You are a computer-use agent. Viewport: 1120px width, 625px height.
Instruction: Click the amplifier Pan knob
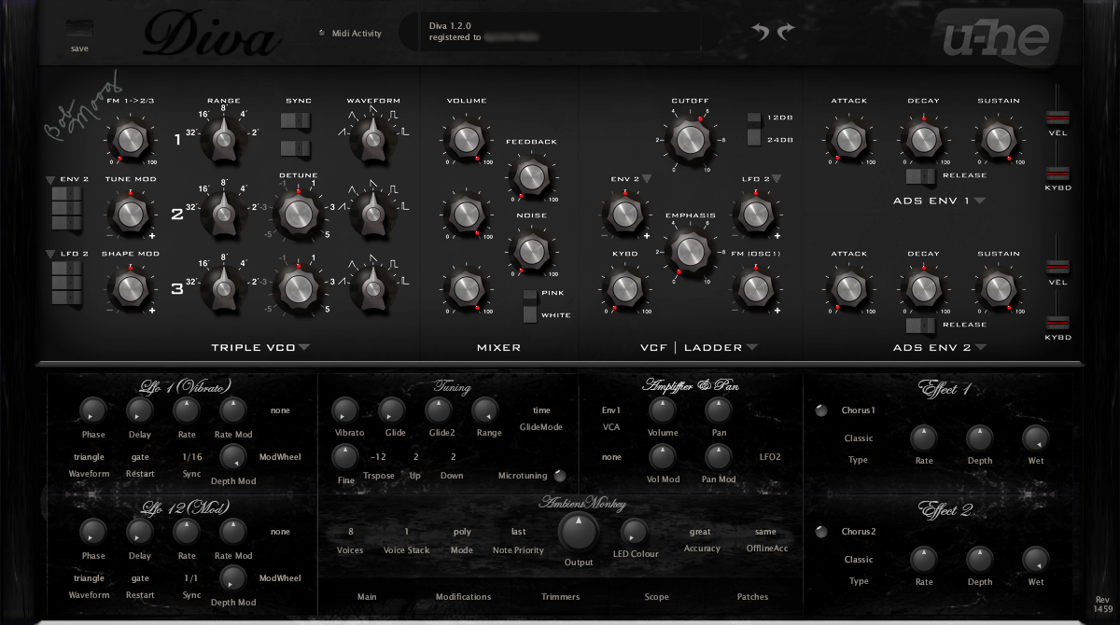[718, 409]
